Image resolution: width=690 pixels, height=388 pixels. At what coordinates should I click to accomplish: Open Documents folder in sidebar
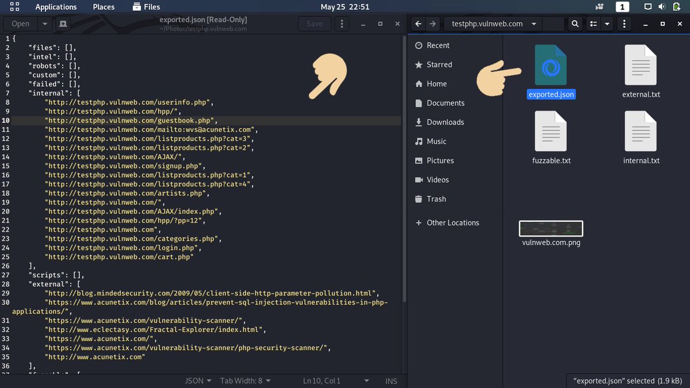point(445,103)
